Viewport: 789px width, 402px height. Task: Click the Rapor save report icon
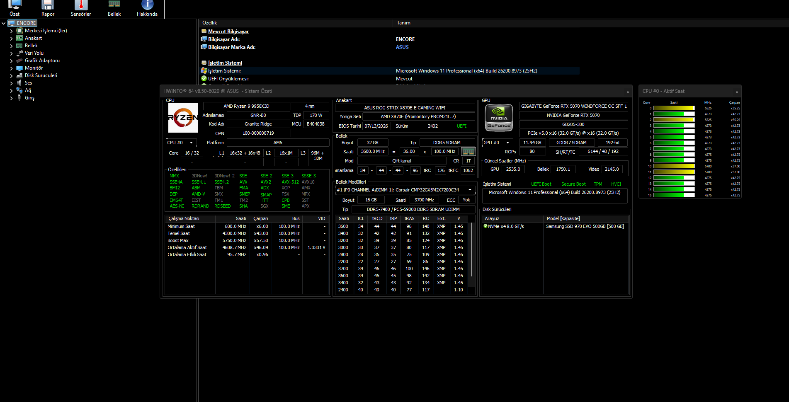pos(48,5)
